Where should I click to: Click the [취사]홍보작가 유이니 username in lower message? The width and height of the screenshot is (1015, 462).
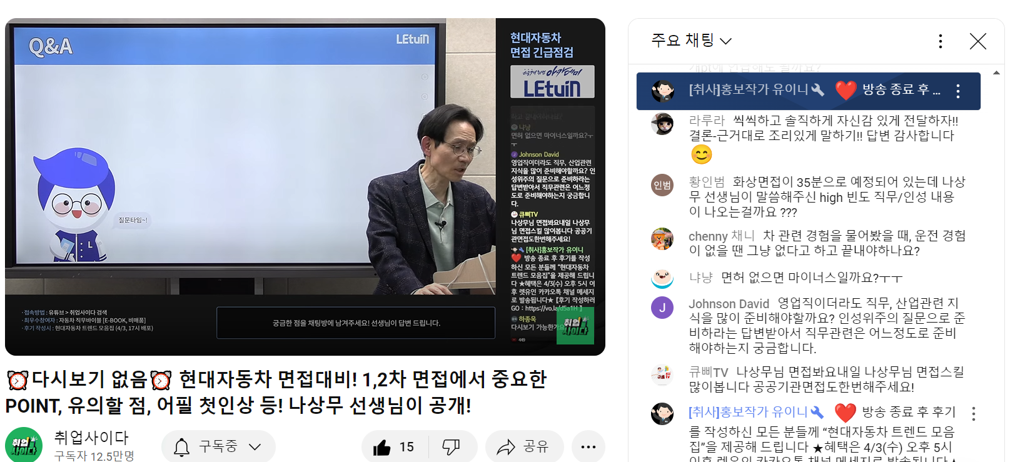(x=748, y=412)
